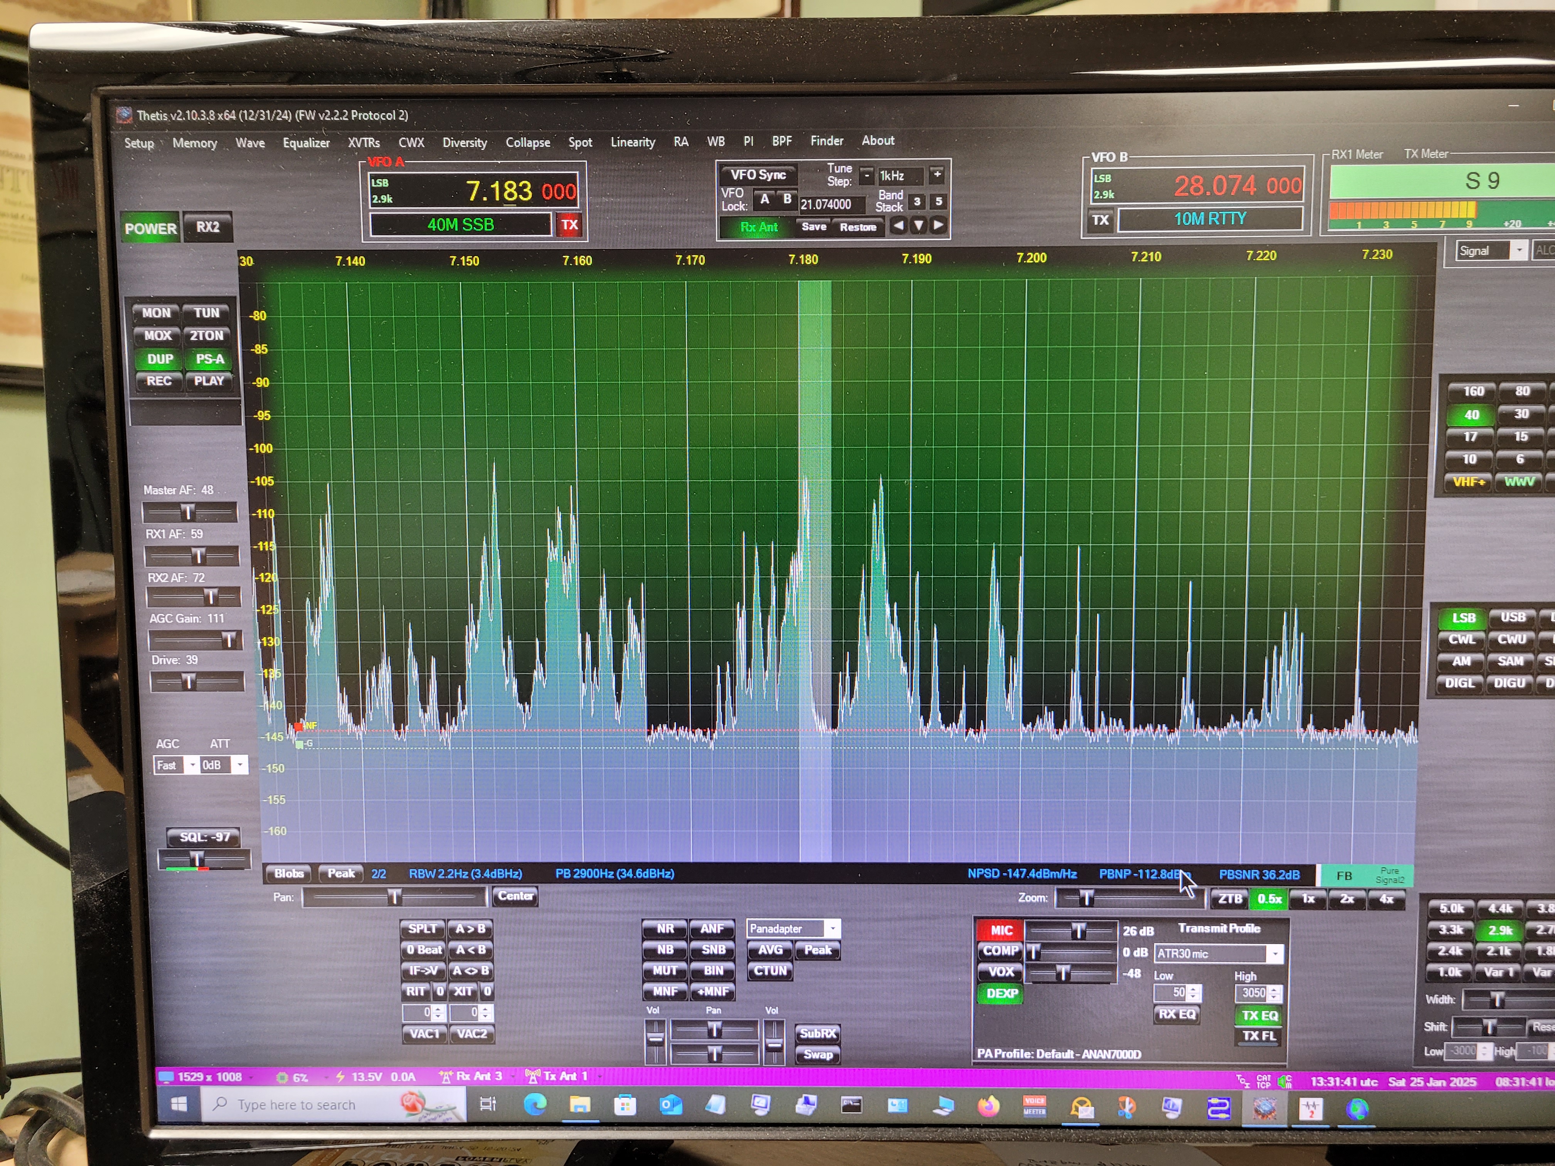Launch Microsoft Edge from the taskbar
1555x1166 pixels.
pos(535,1105)
